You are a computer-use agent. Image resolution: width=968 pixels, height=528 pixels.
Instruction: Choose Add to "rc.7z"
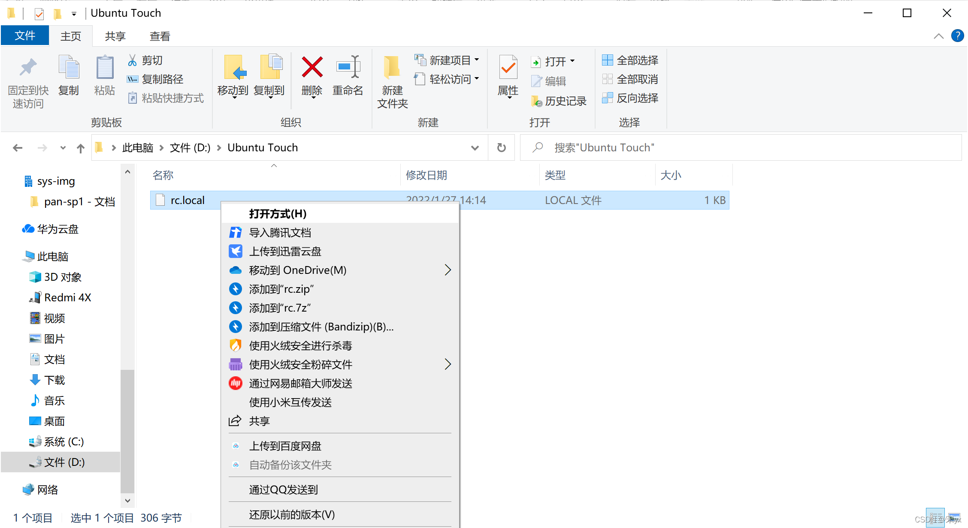point(340,308)
